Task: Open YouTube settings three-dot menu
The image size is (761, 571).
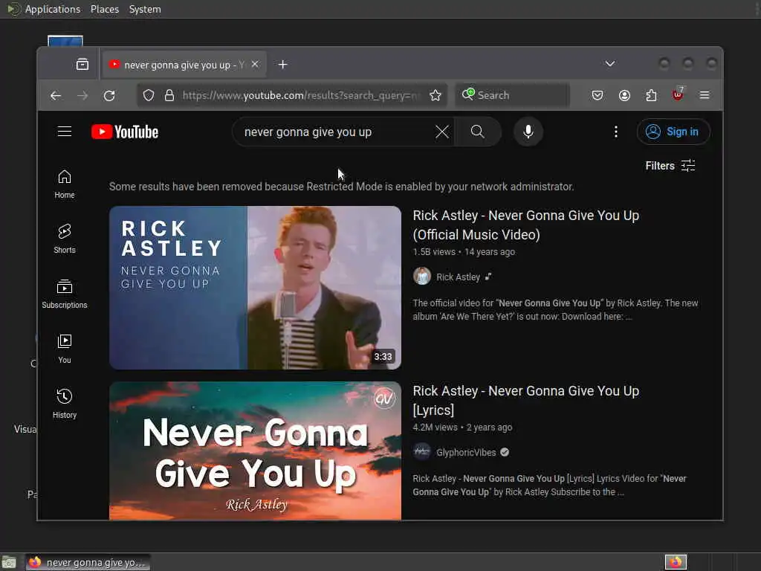Action: point(616,132)
